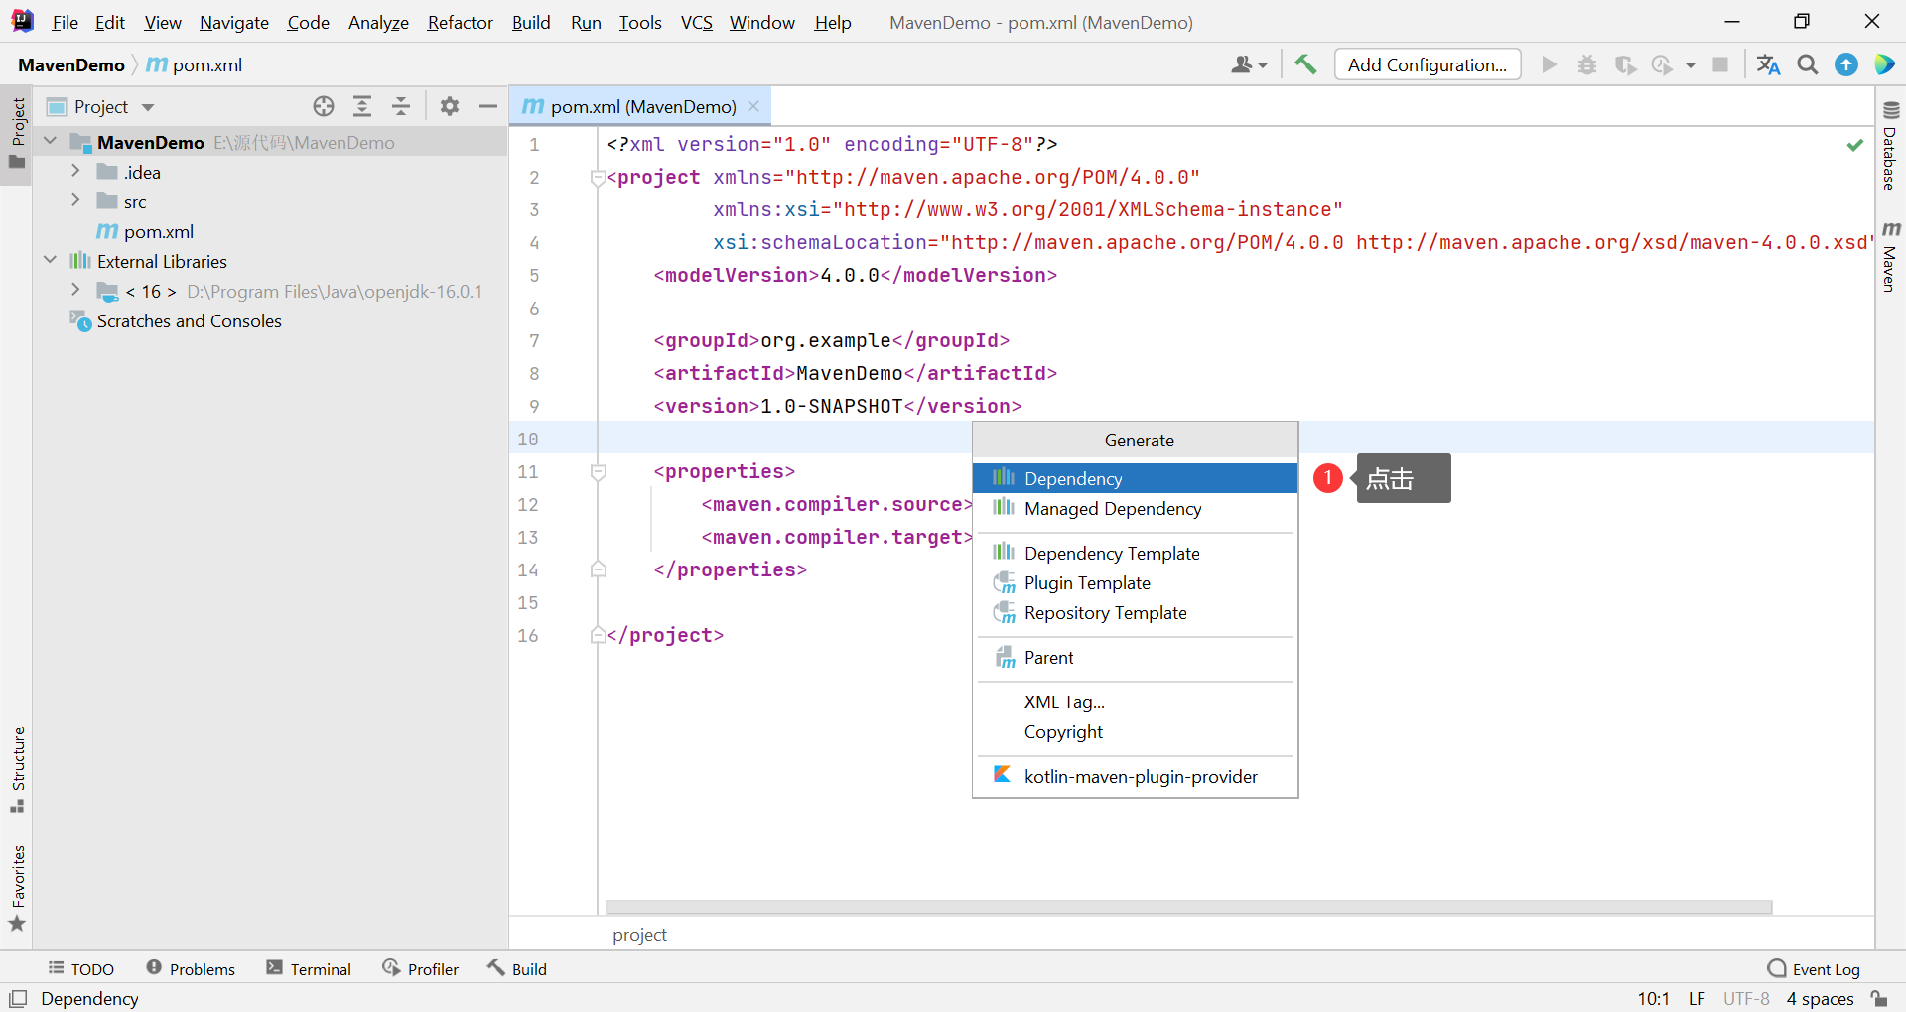Open the Project view dropdown
Image resolution: width=1906 pixels, height=1012 pixels.
pos(148,107)
